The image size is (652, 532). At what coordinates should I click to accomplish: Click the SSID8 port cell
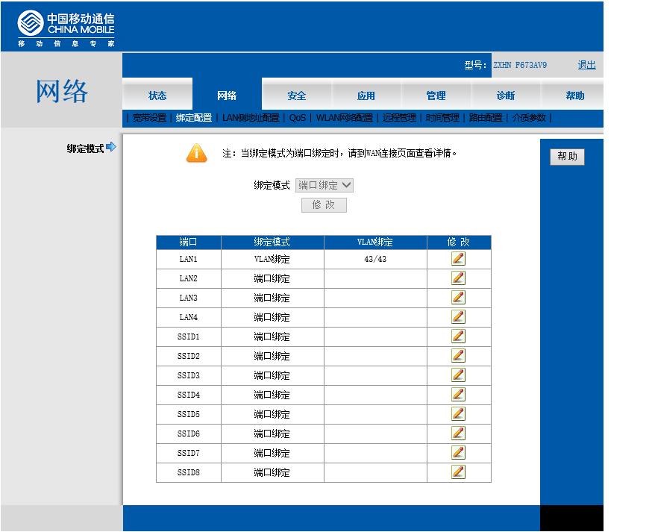coord(189,472)
